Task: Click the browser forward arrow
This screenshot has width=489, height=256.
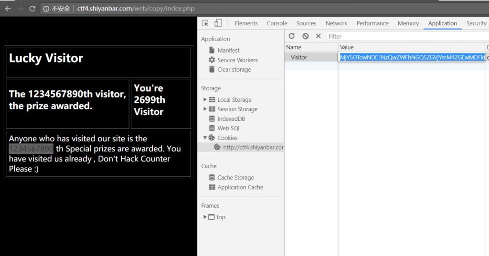Action: click(20, 9)
